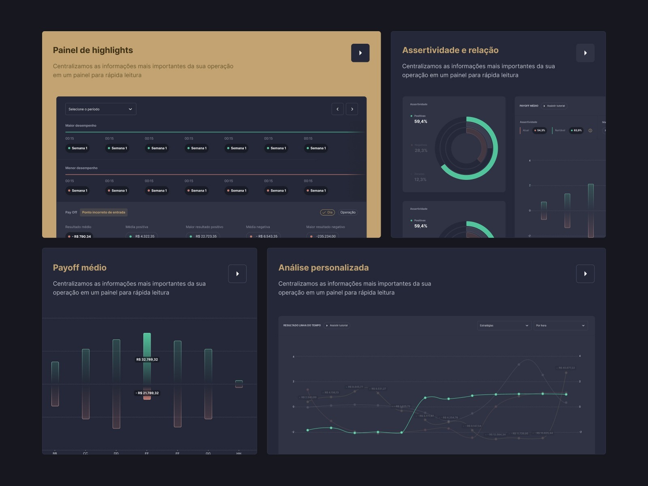Watch Assistir tutorial next to Payoff Médio
The image size is (648, 486).
(554, 106)
